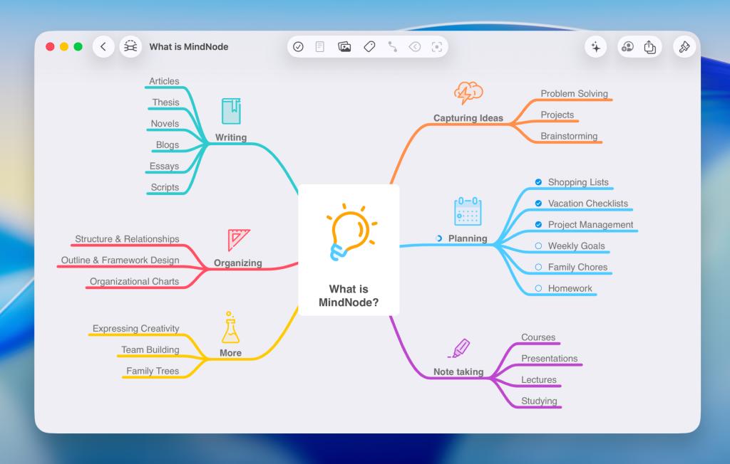
Task: Click the MindNode app icon beside the back arrow
Action: point(130,46)
